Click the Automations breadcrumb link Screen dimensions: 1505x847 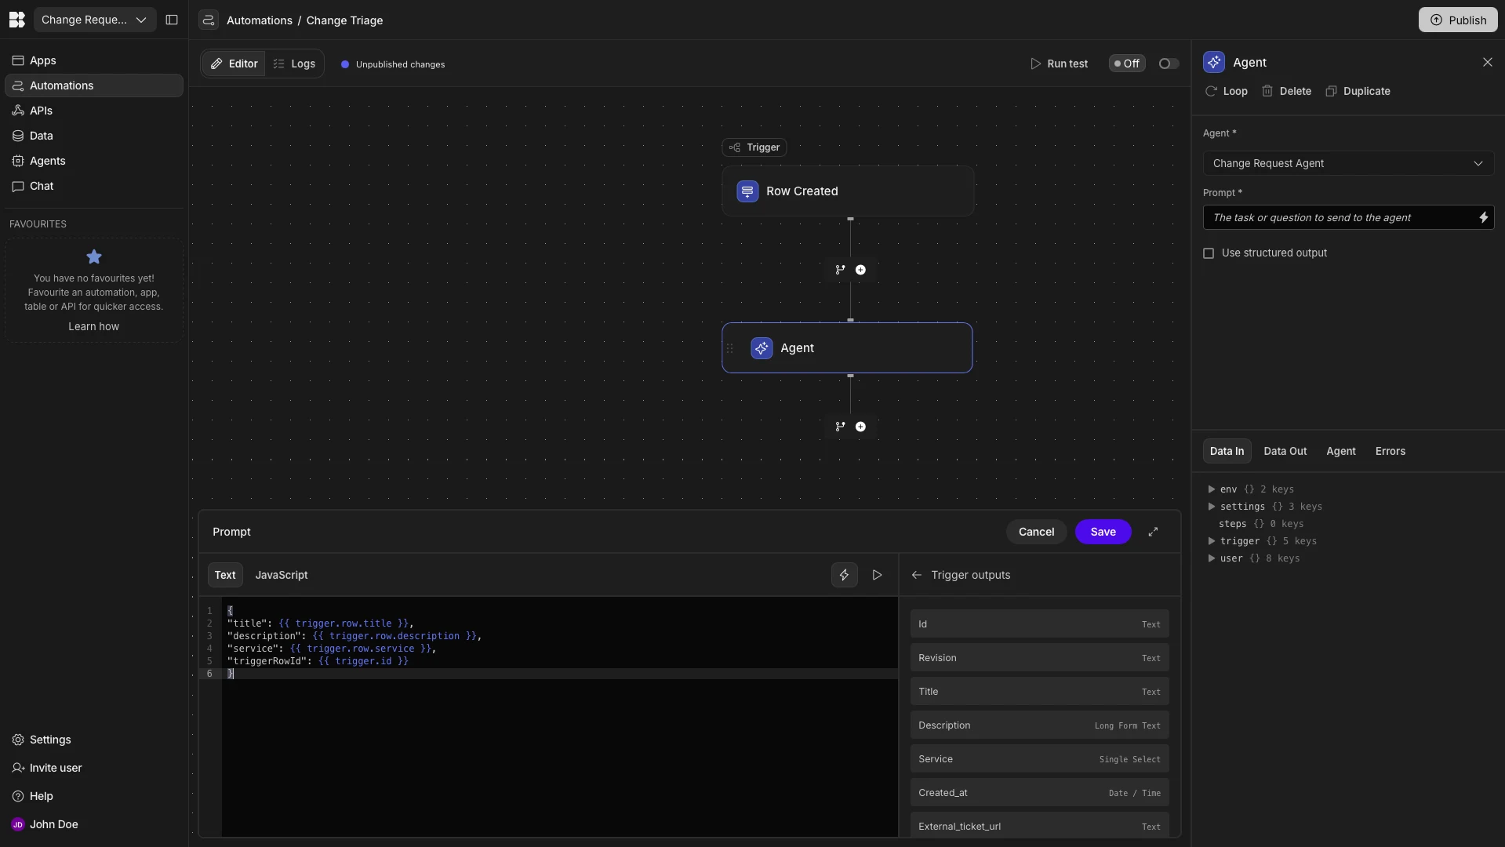click(x=260, y=20)
